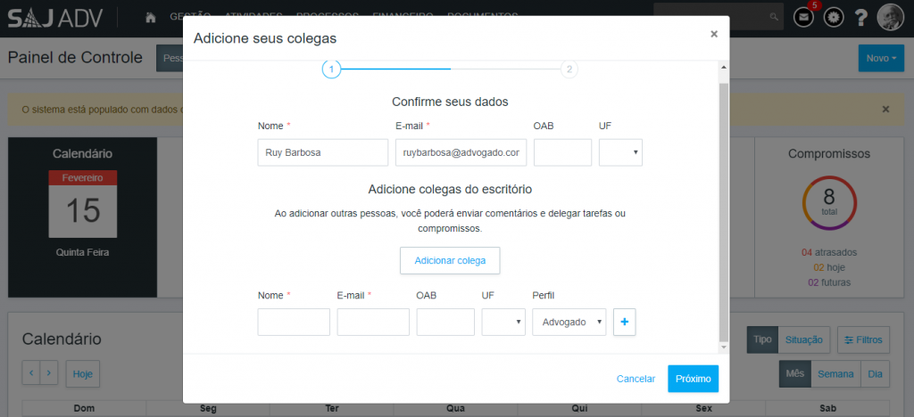Screen dimensions: 914x417
Task: Click the 'Sab' column header
Action: pyautogui.click(x=827, y=409)
